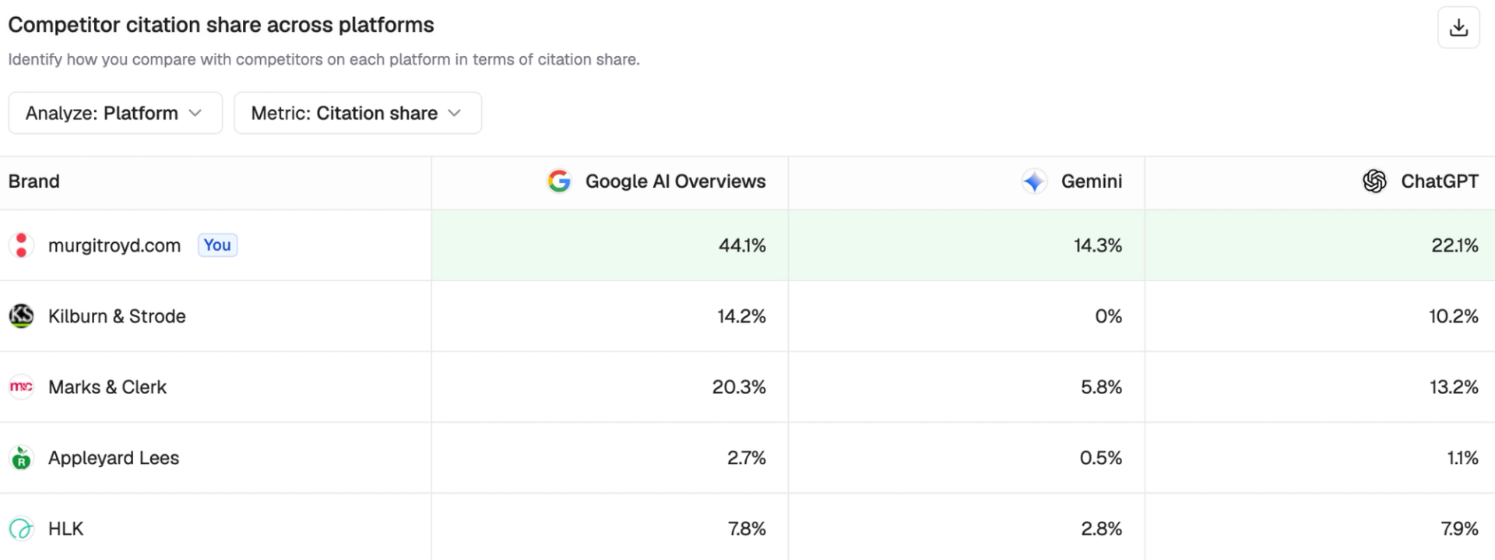Click the 'Identify how you compare' description text

324,60
